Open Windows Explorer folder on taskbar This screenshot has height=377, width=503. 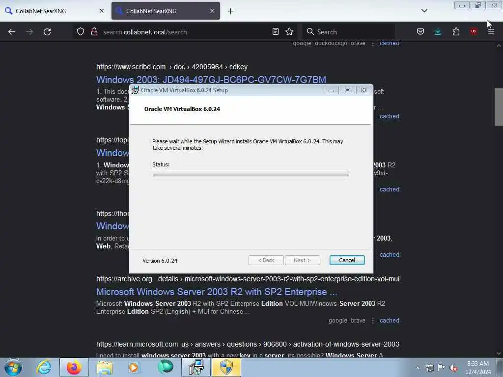(x=105, y=367)
